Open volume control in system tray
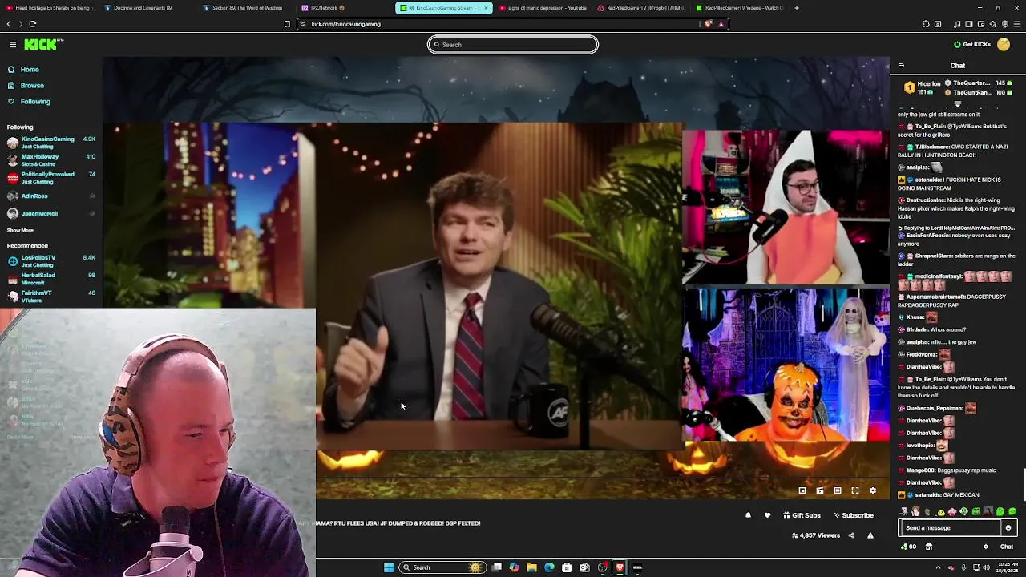Viewport: 1026px width, 577px height. [x=986, y=567]
